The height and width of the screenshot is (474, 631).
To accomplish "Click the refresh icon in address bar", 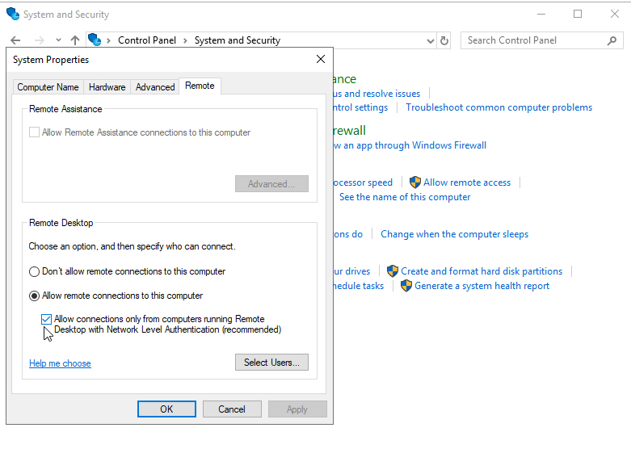I will click(444, 40).
